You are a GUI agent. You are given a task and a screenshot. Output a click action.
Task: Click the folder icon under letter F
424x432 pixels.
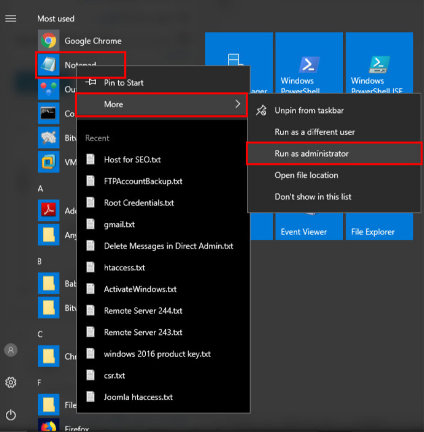[49, 404]
